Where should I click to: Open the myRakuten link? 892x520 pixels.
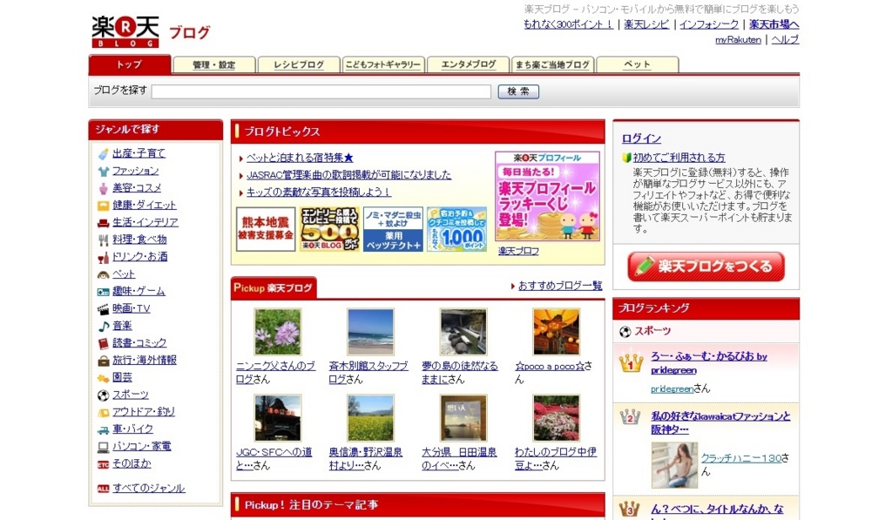click(738, 40)
